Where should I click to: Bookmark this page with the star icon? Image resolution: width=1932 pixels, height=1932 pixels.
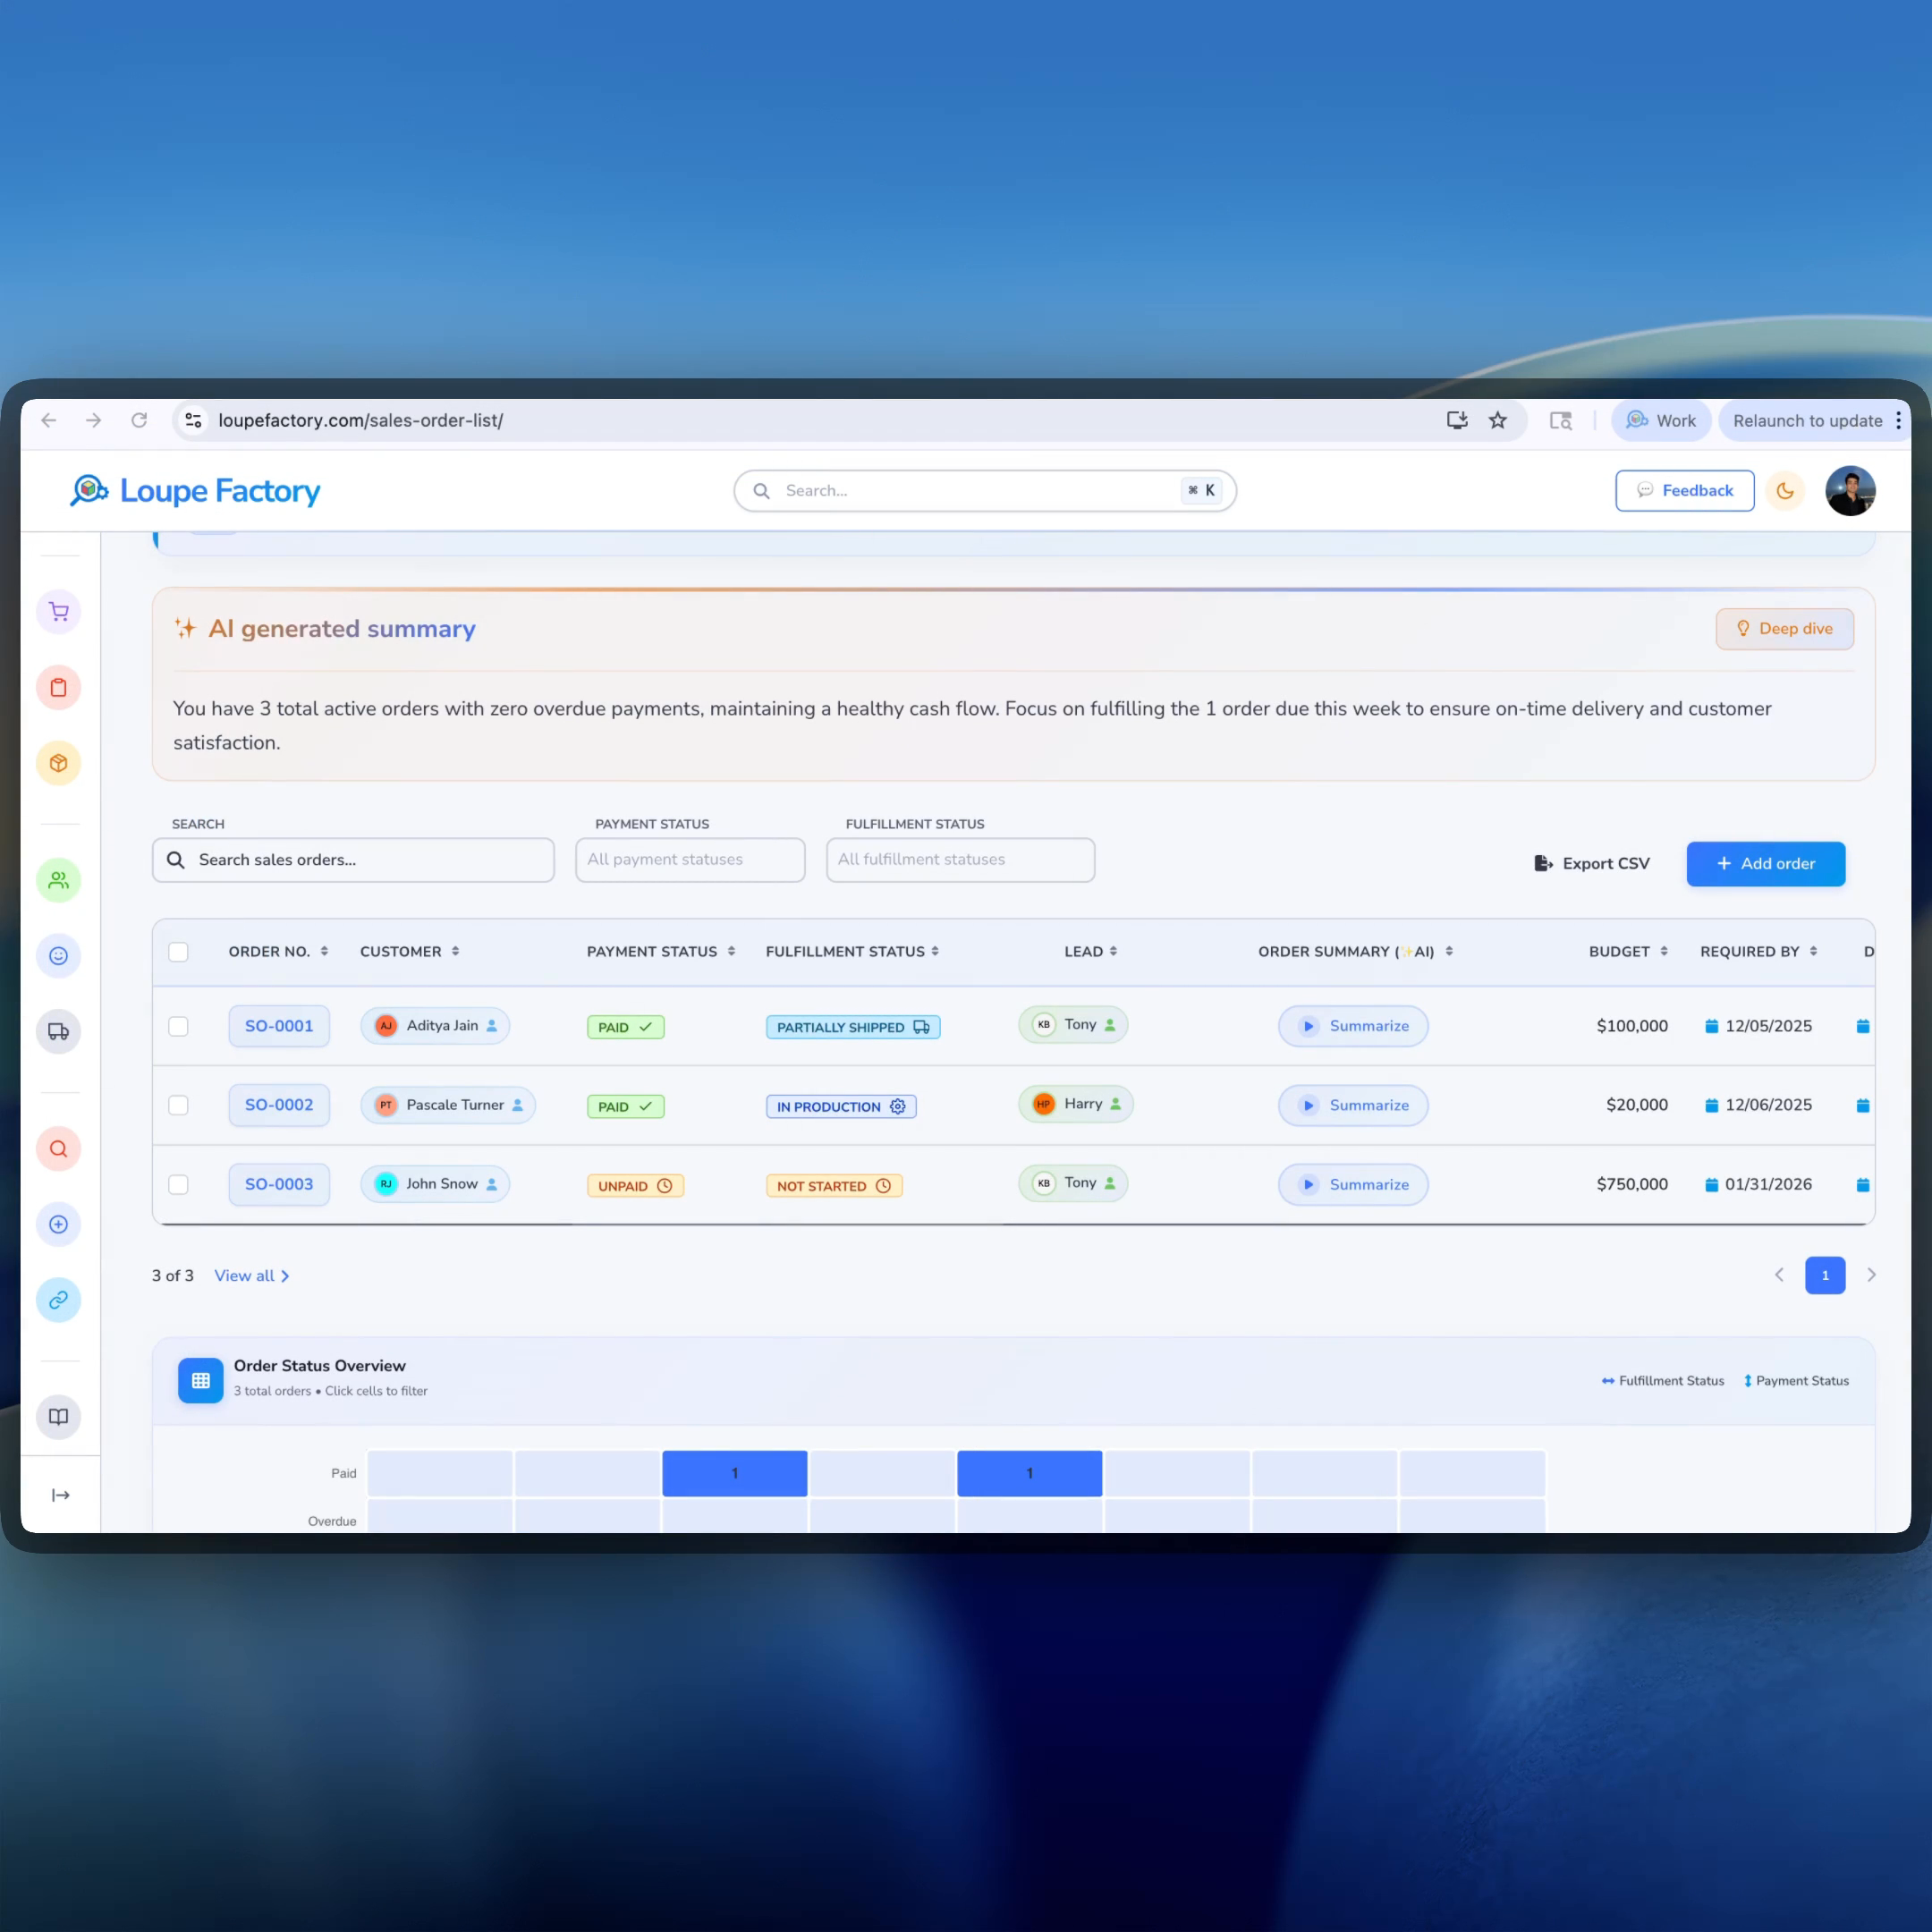[x=1497, y=420]
